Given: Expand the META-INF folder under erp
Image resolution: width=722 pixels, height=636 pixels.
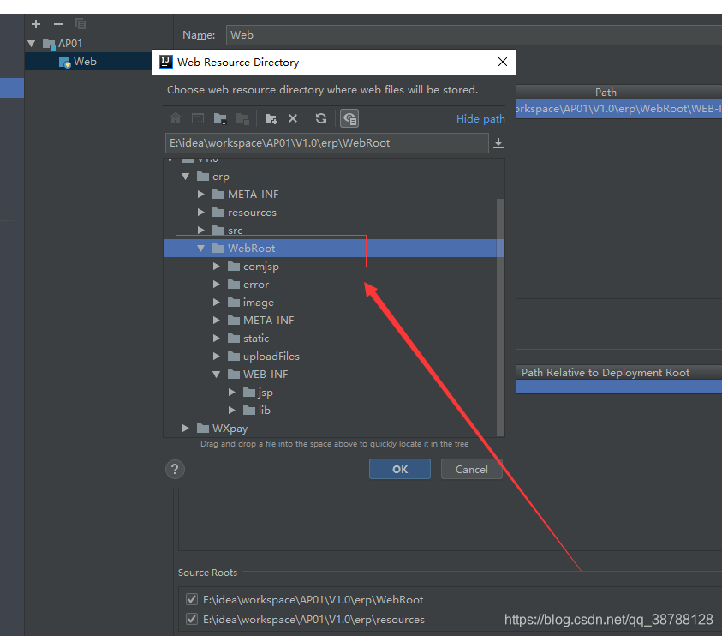Looking at the screenshot, I should point(200,195).
